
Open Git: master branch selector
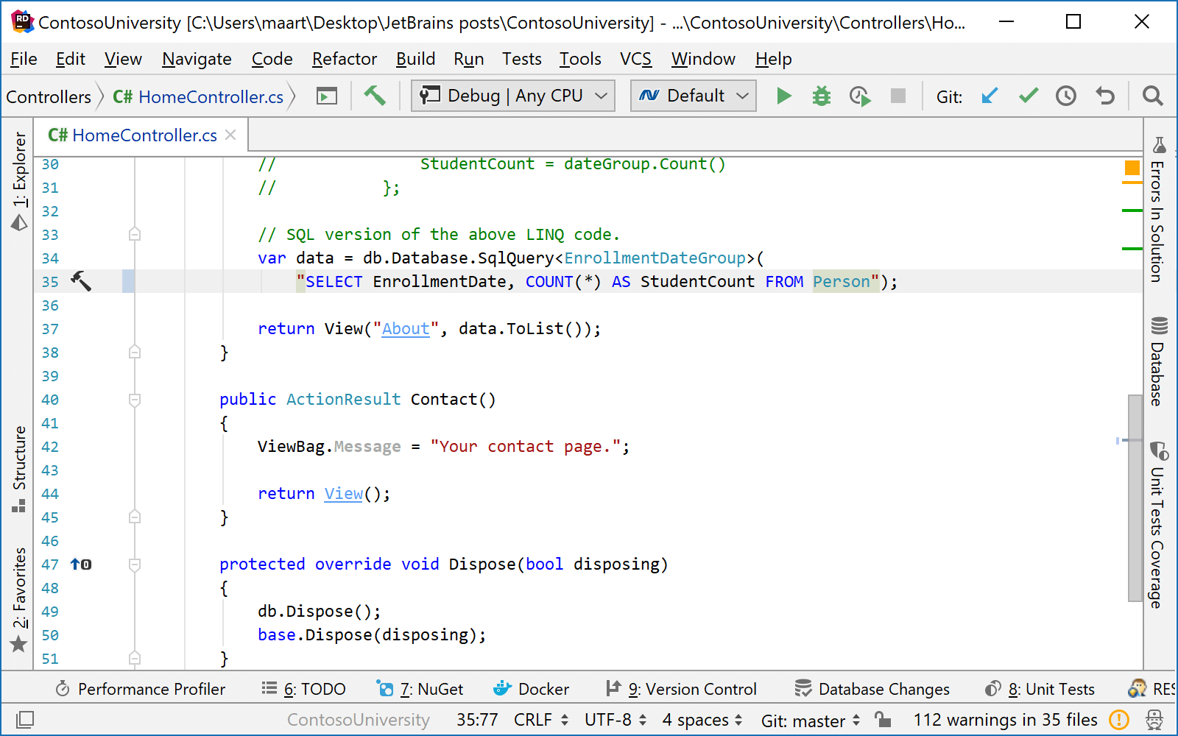[811, 720]
